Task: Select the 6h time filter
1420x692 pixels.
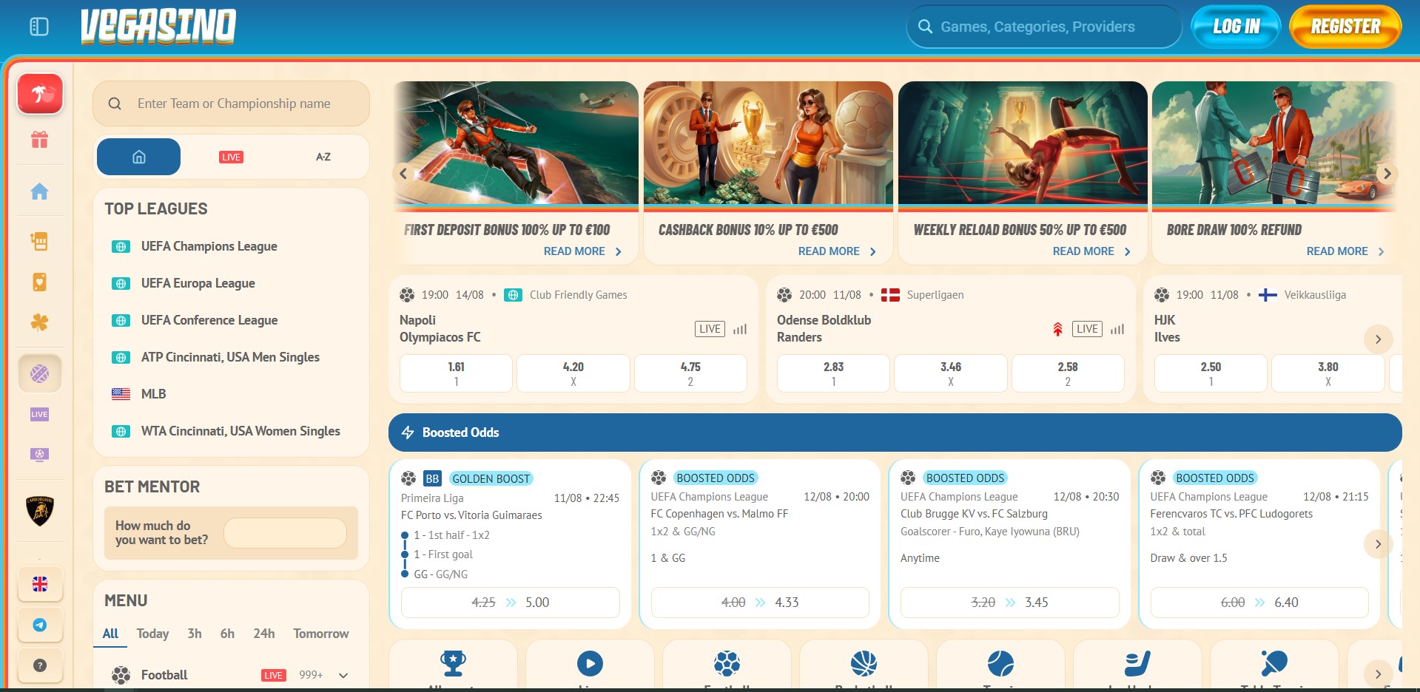Action: point(227,634)
